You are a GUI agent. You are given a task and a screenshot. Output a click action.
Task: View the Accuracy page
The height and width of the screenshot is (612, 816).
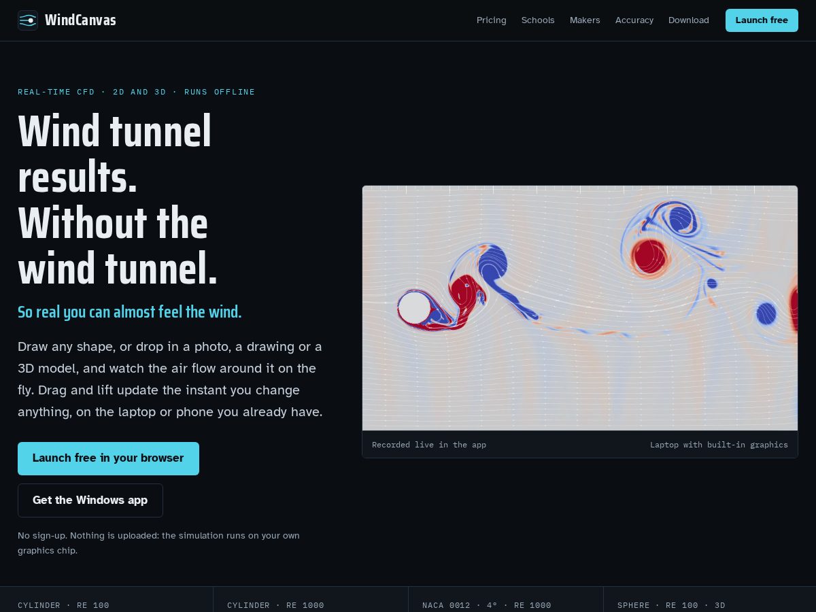tap(634, 20)
